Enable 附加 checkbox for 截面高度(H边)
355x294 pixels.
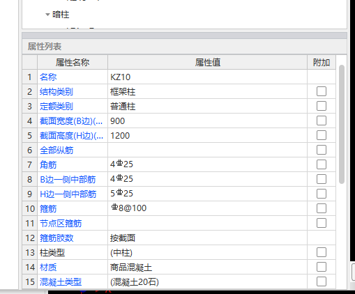(x=322, y=135)
